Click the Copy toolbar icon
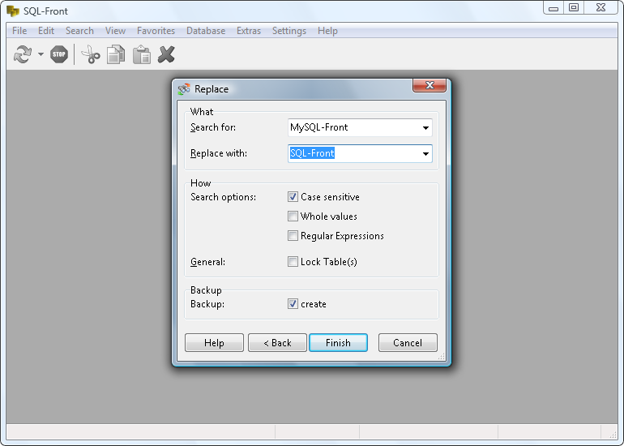 (x=116, y=54)
